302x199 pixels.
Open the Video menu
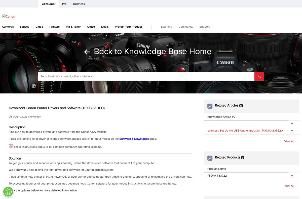coord(39,27)
